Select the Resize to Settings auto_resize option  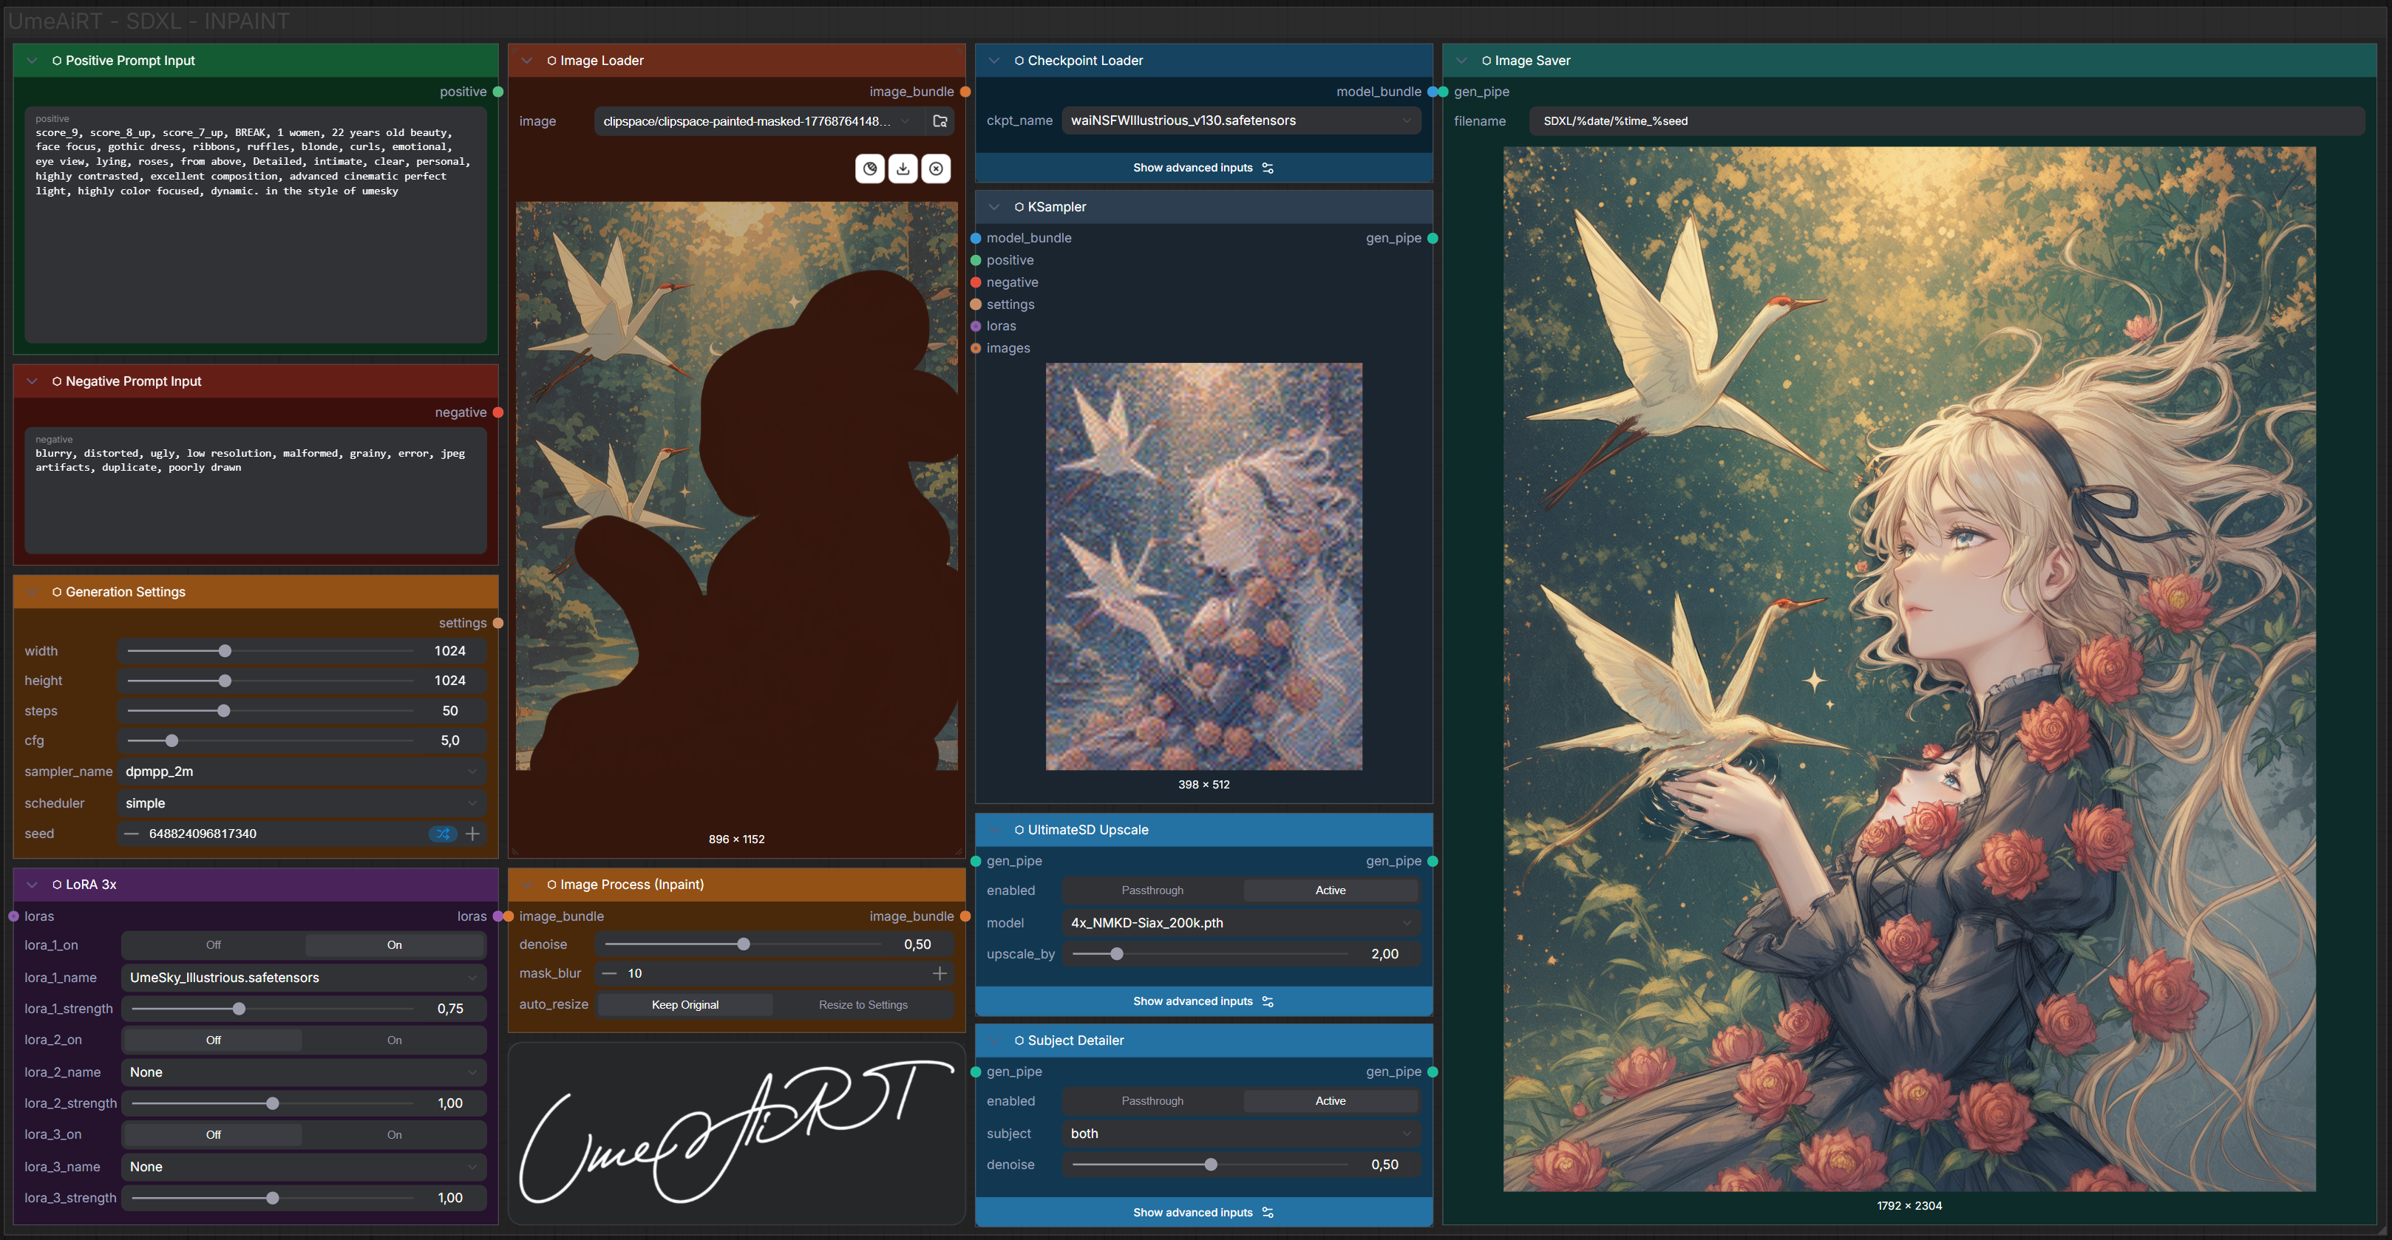863,1004
